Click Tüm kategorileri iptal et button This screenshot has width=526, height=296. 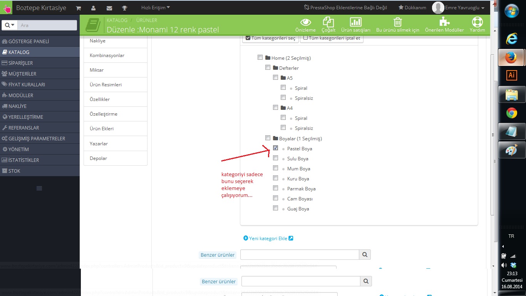tap(332, 38)
